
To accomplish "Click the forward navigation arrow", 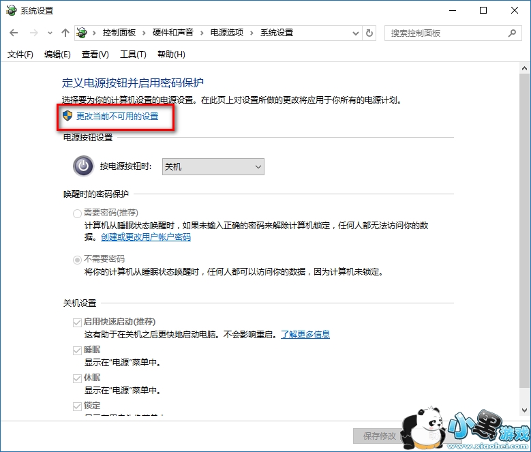I will click(x=33, y=33).
